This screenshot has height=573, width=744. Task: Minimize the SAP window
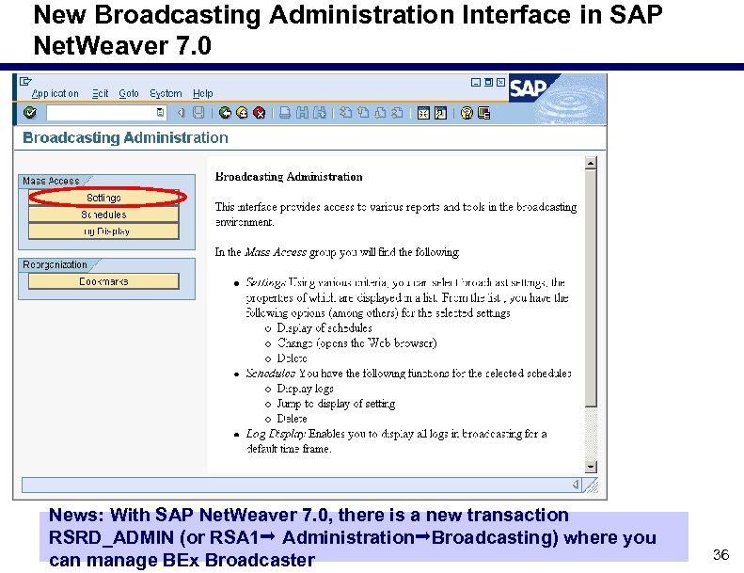click(476, 82)
